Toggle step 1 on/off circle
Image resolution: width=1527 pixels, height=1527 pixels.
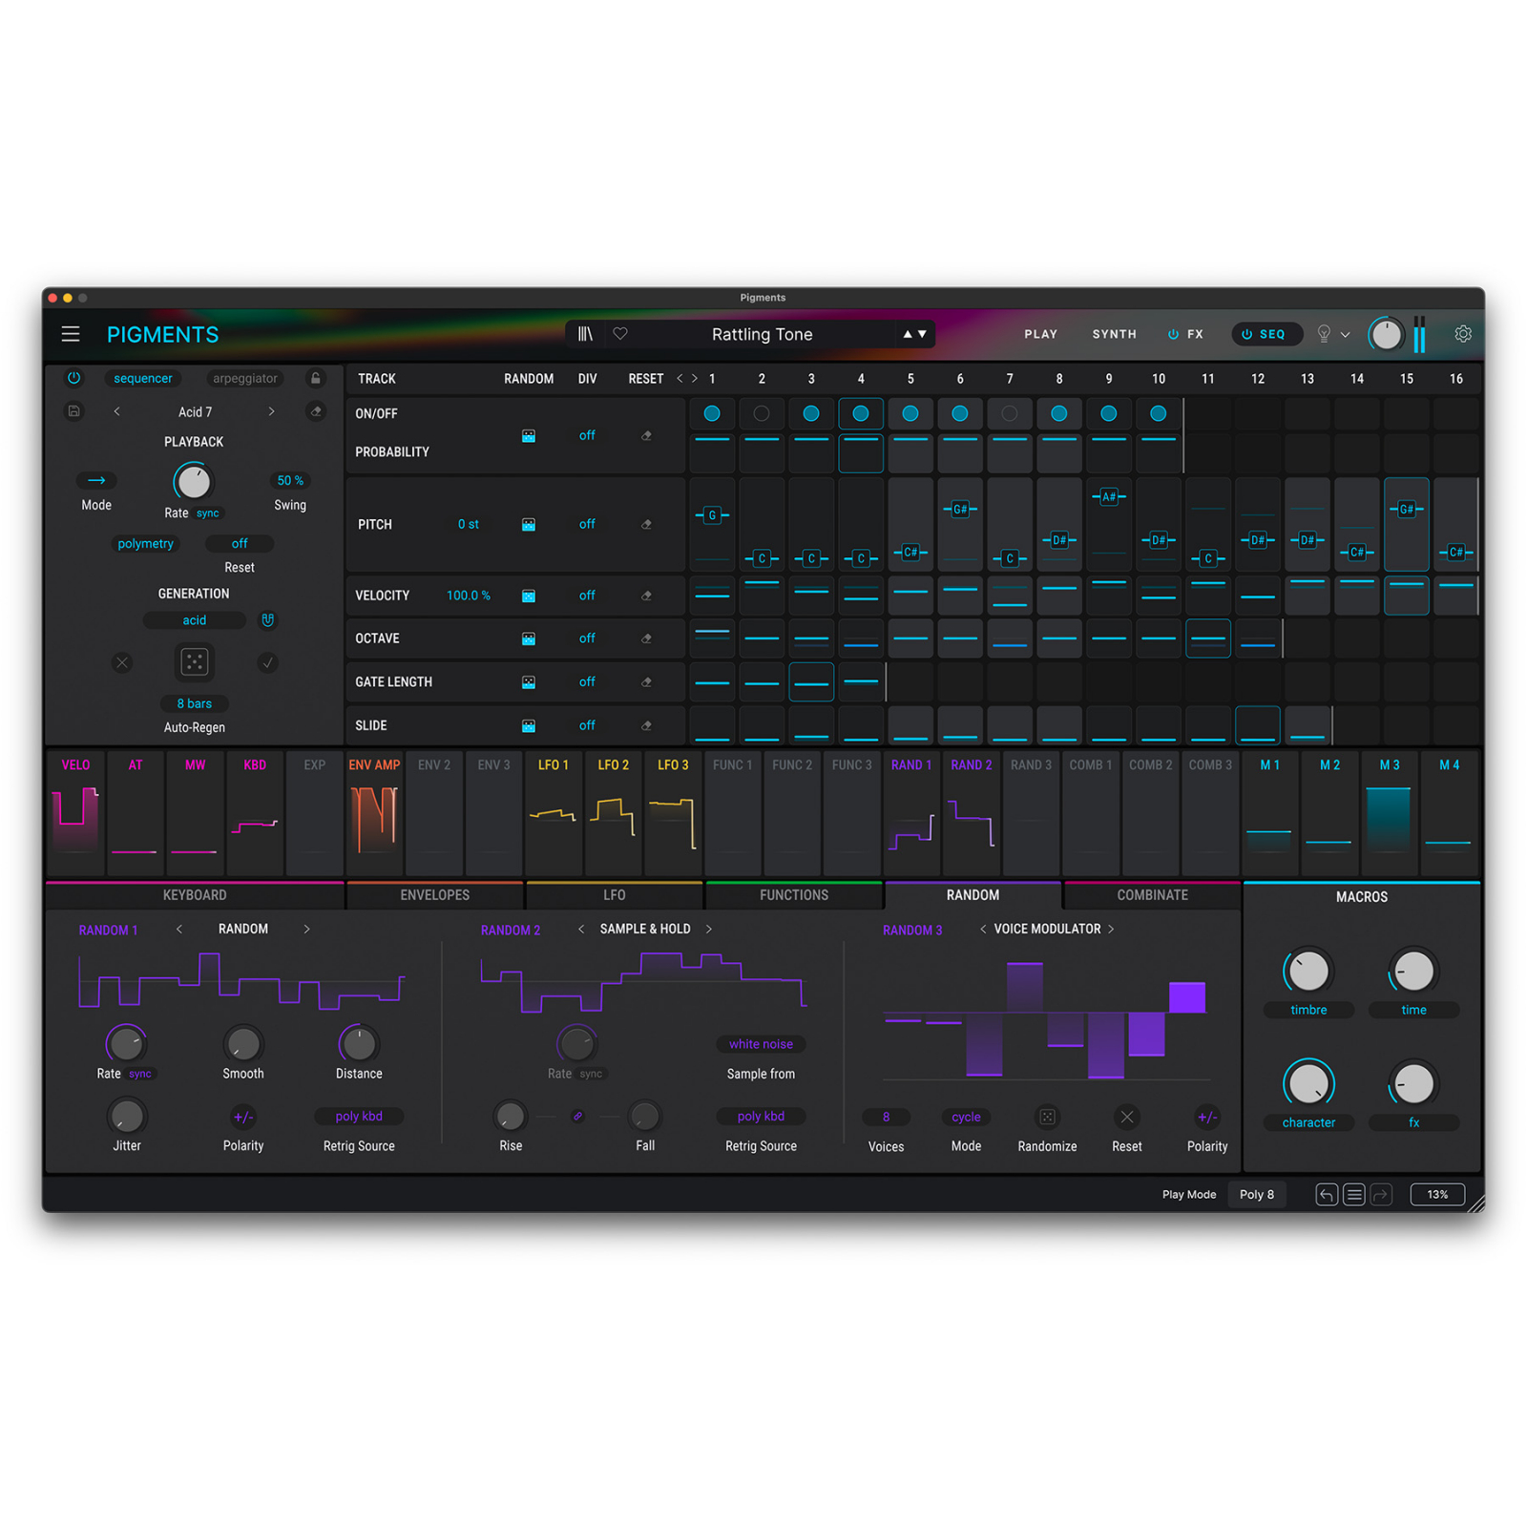point(712,413)
